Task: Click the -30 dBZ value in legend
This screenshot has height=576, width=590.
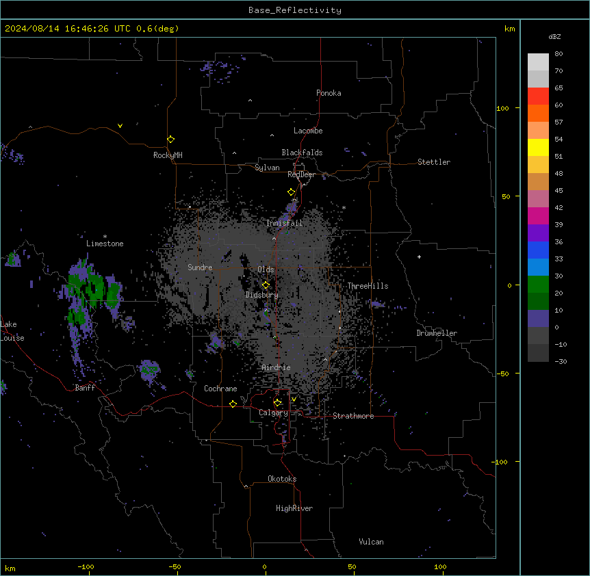Action: tap(561, 361)
